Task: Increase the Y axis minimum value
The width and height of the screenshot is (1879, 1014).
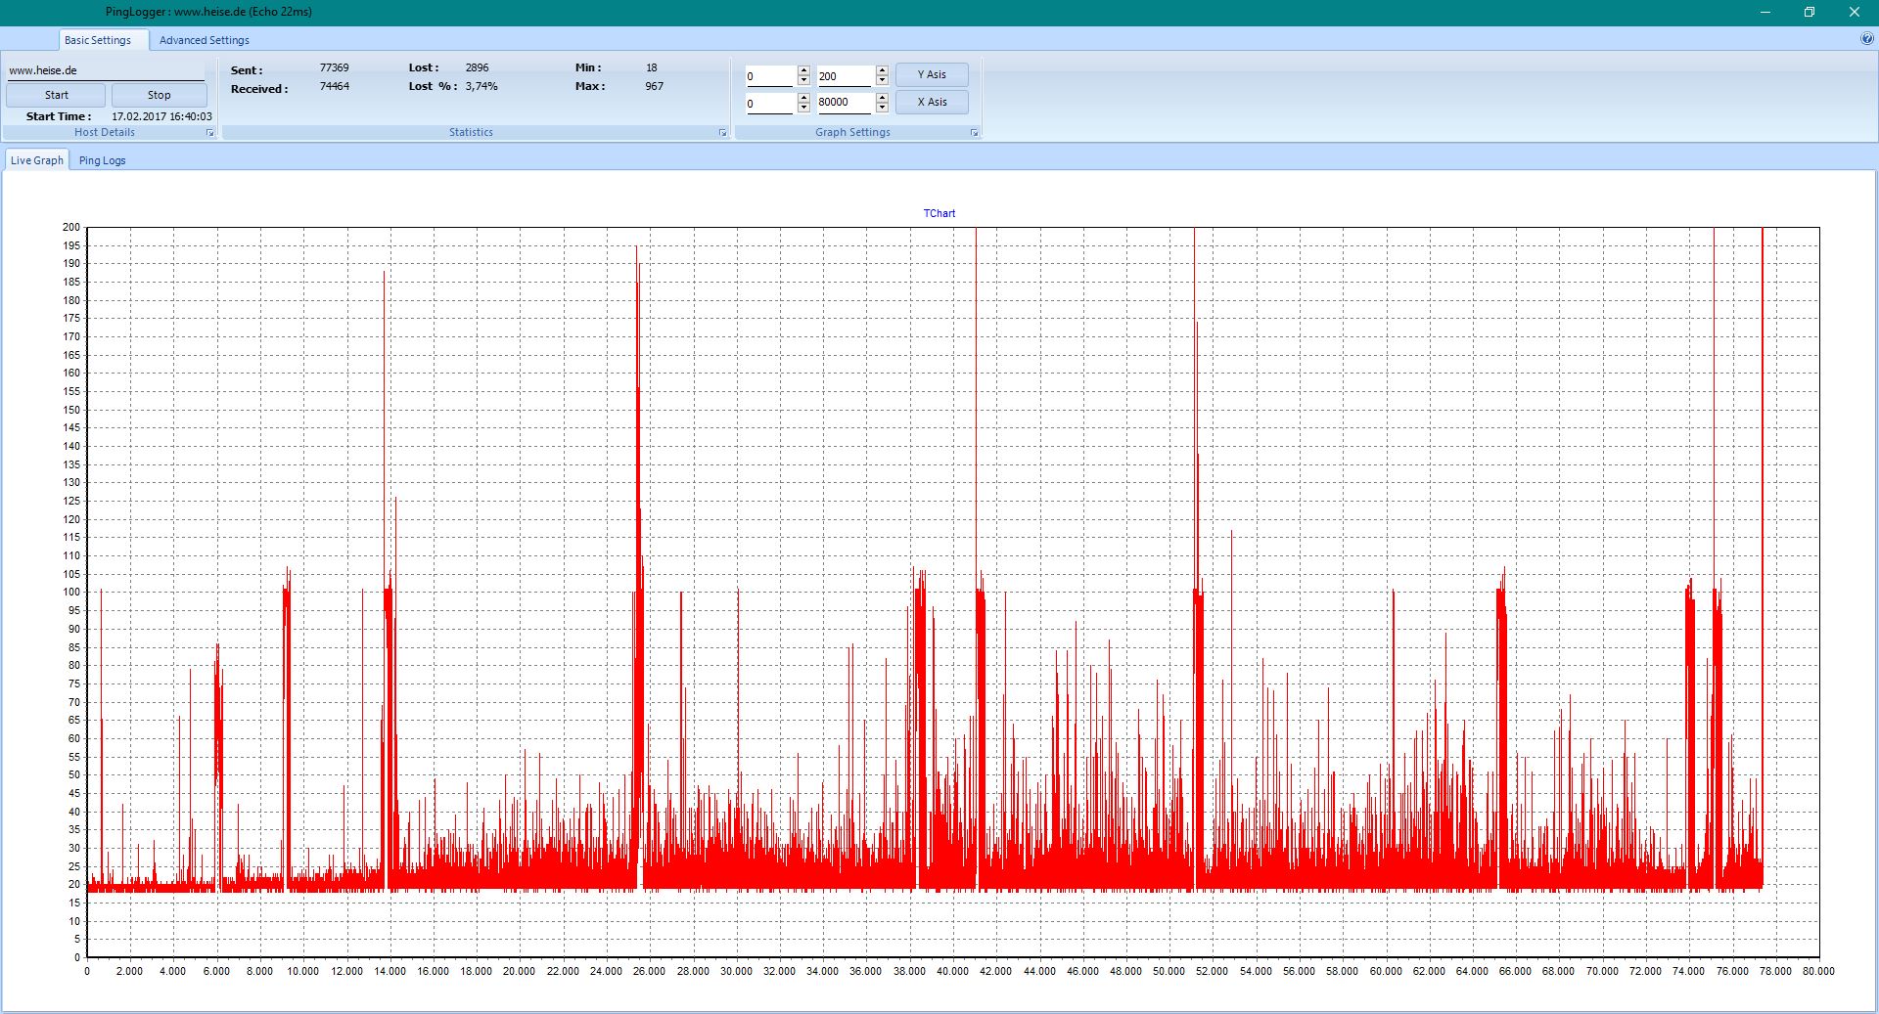Action: coord(803,70)
